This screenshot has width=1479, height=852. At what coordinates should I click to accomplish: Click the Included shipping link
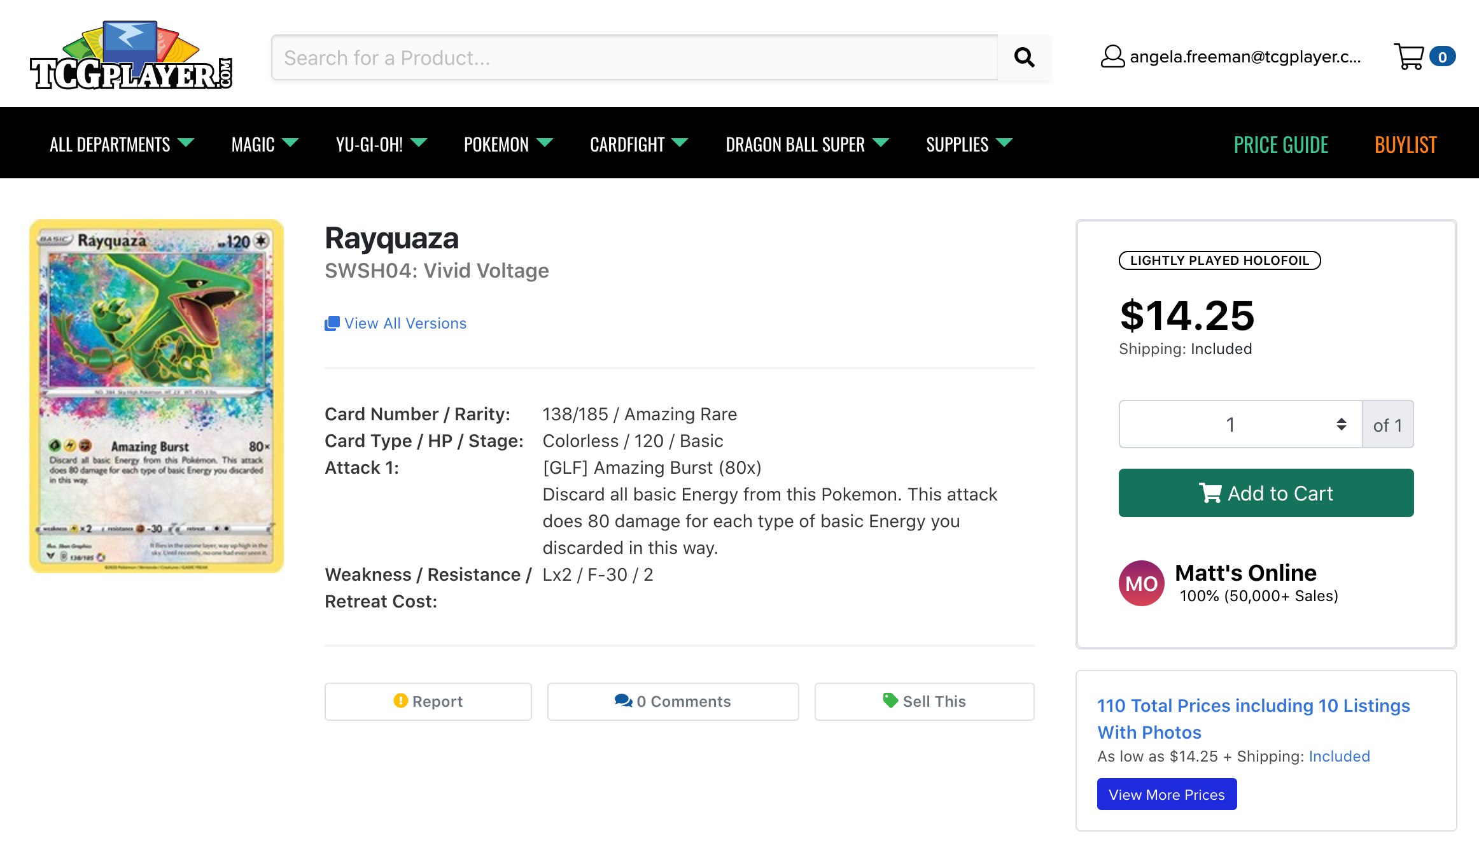[1339, 756]
